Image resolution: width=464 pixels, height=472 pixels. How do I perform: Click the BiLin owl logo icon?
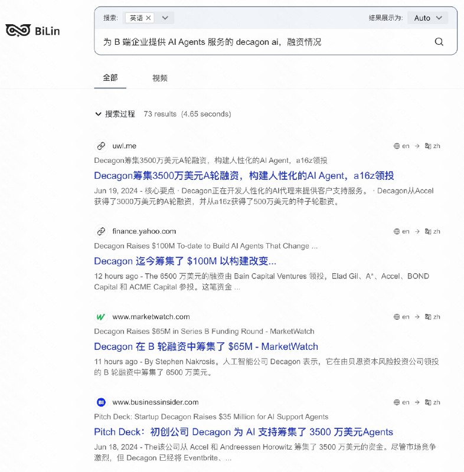pyautogui.click(x=18, y=31)
